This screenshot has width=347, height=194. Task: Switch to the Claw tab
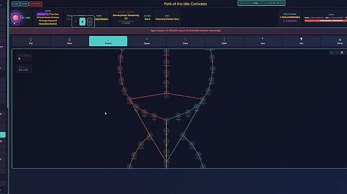(186, 41)
